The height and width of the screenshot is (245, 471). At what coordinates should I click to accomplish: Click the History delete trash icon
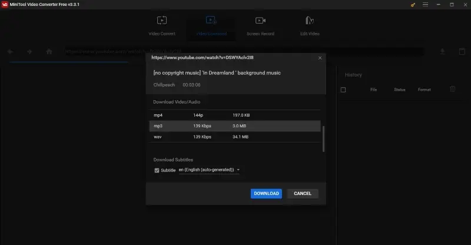(453, 89)
